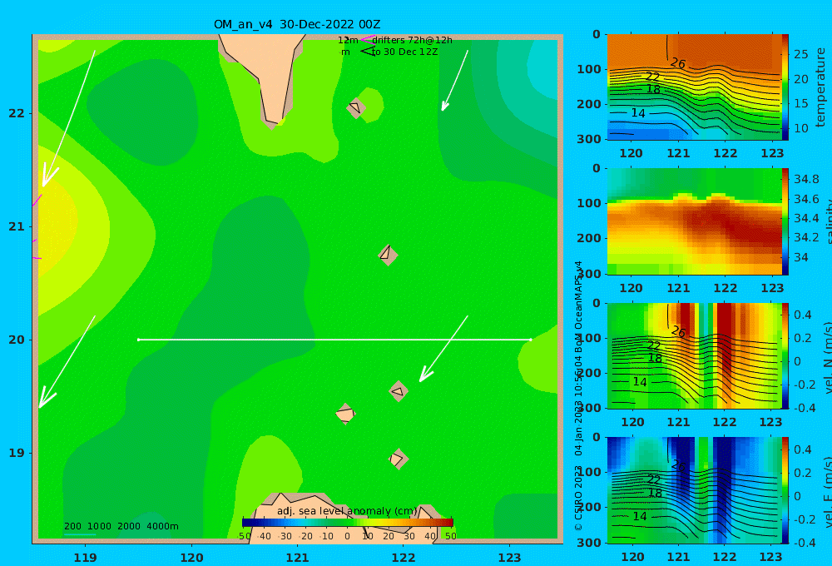Viewport: 832px width, 566px height.
Task: Click the small island near 19.35N 121.45E
Action: pyautogui.click(x=345, y=415)
